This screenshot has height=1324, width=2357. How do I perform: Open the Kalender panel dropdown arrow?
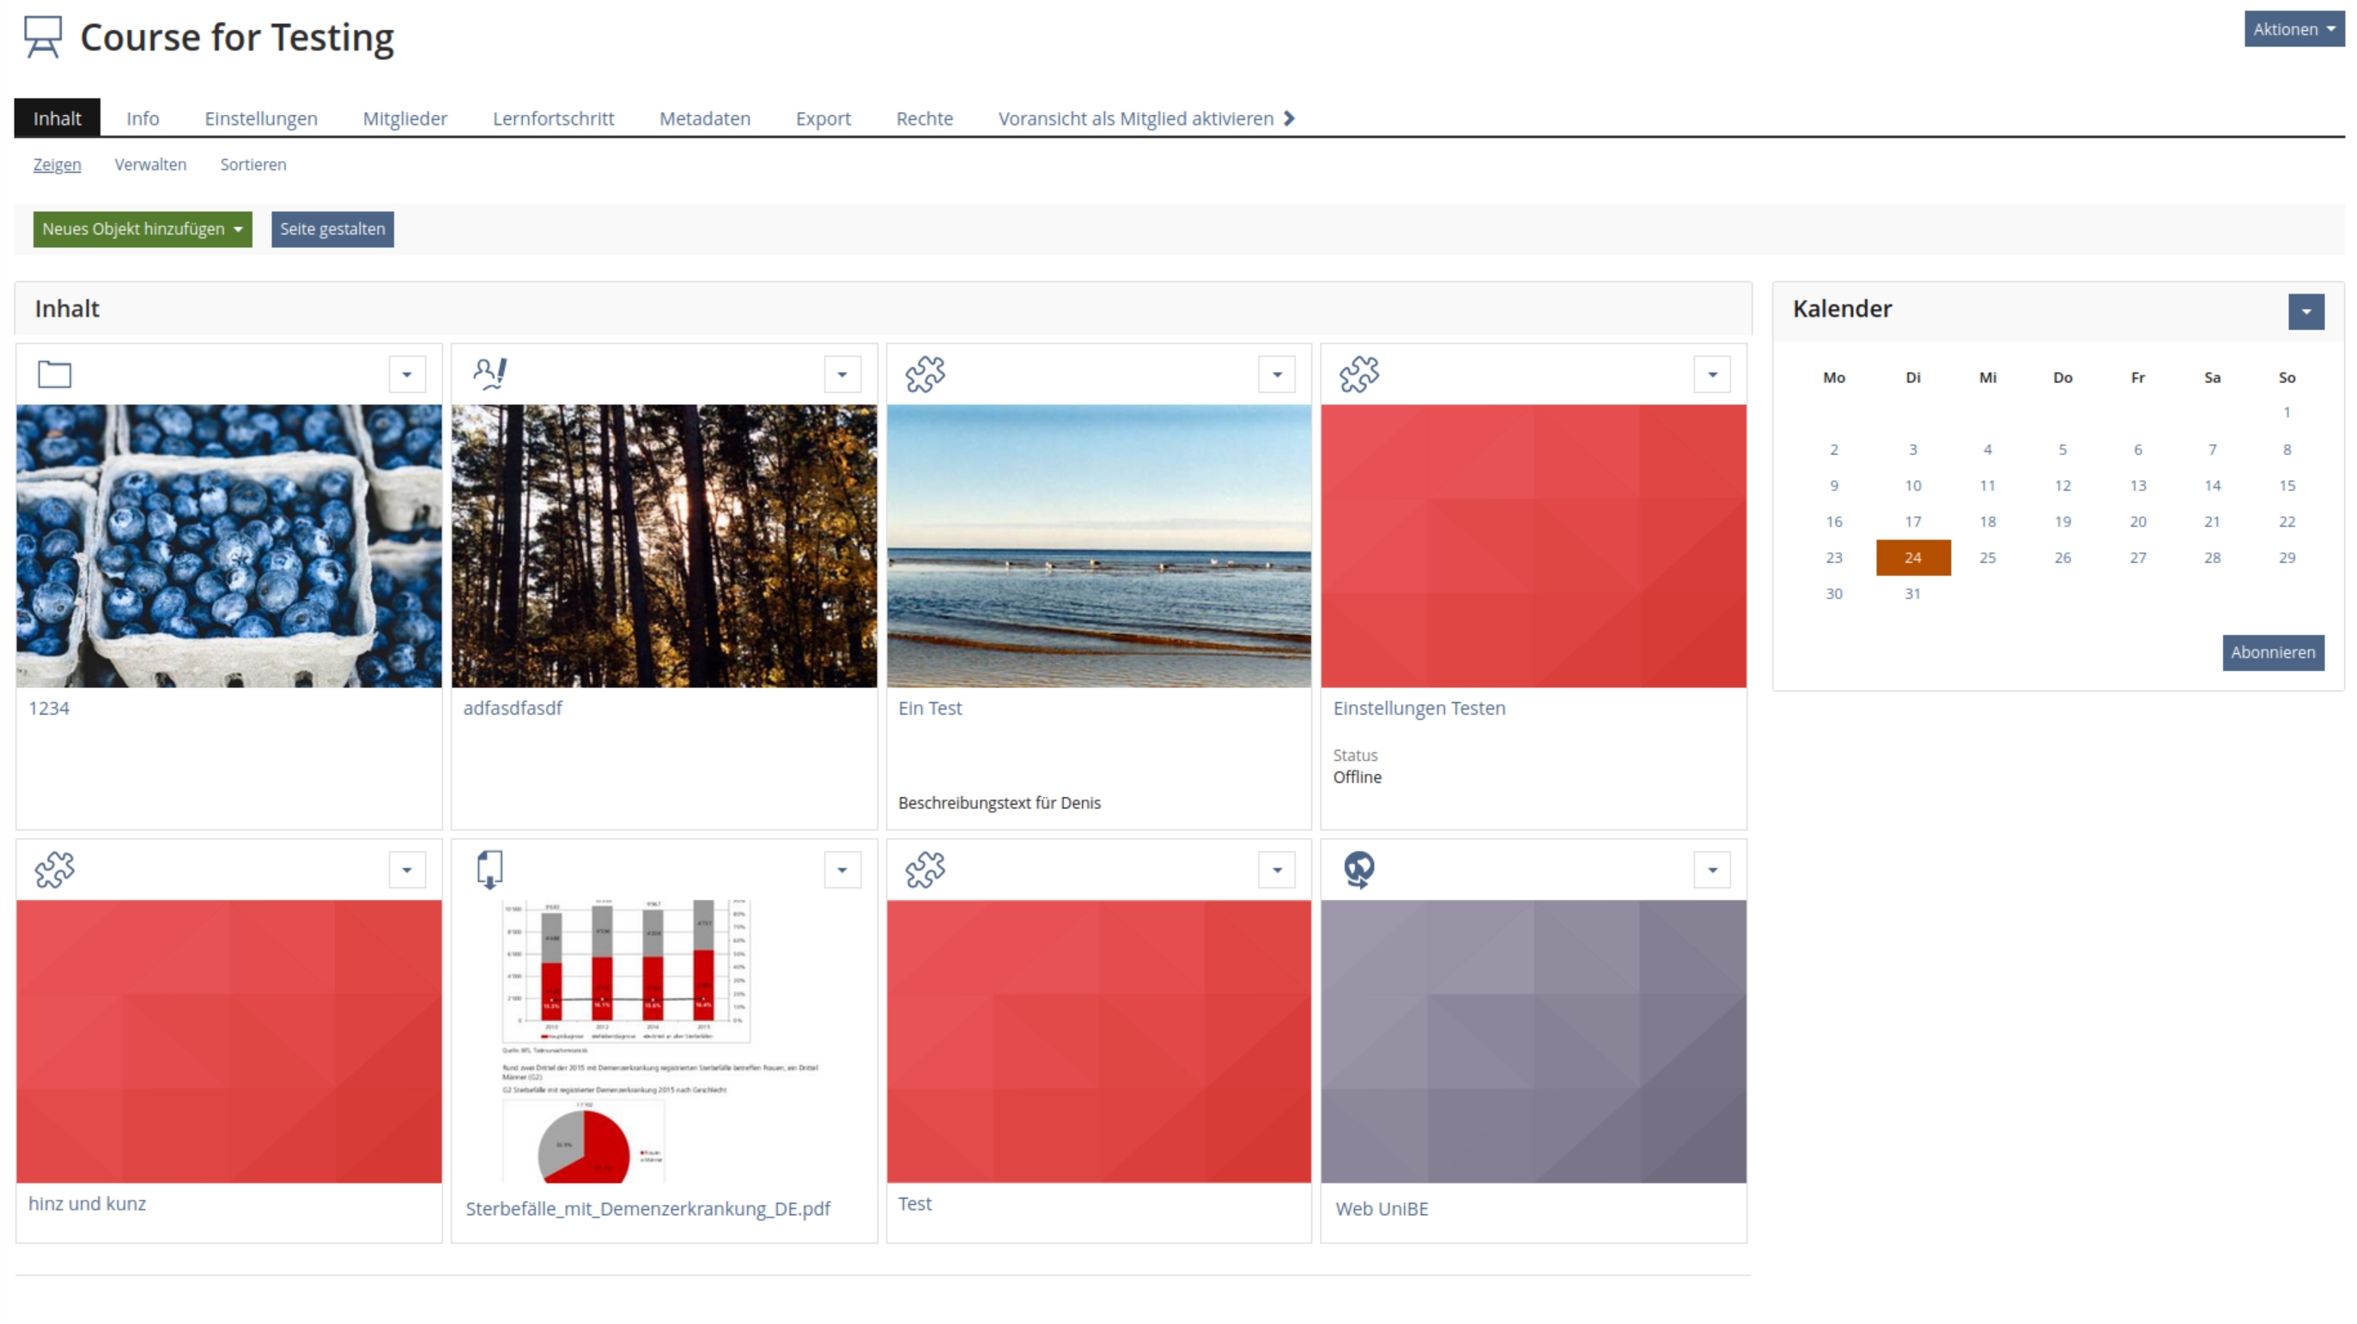2306,311
